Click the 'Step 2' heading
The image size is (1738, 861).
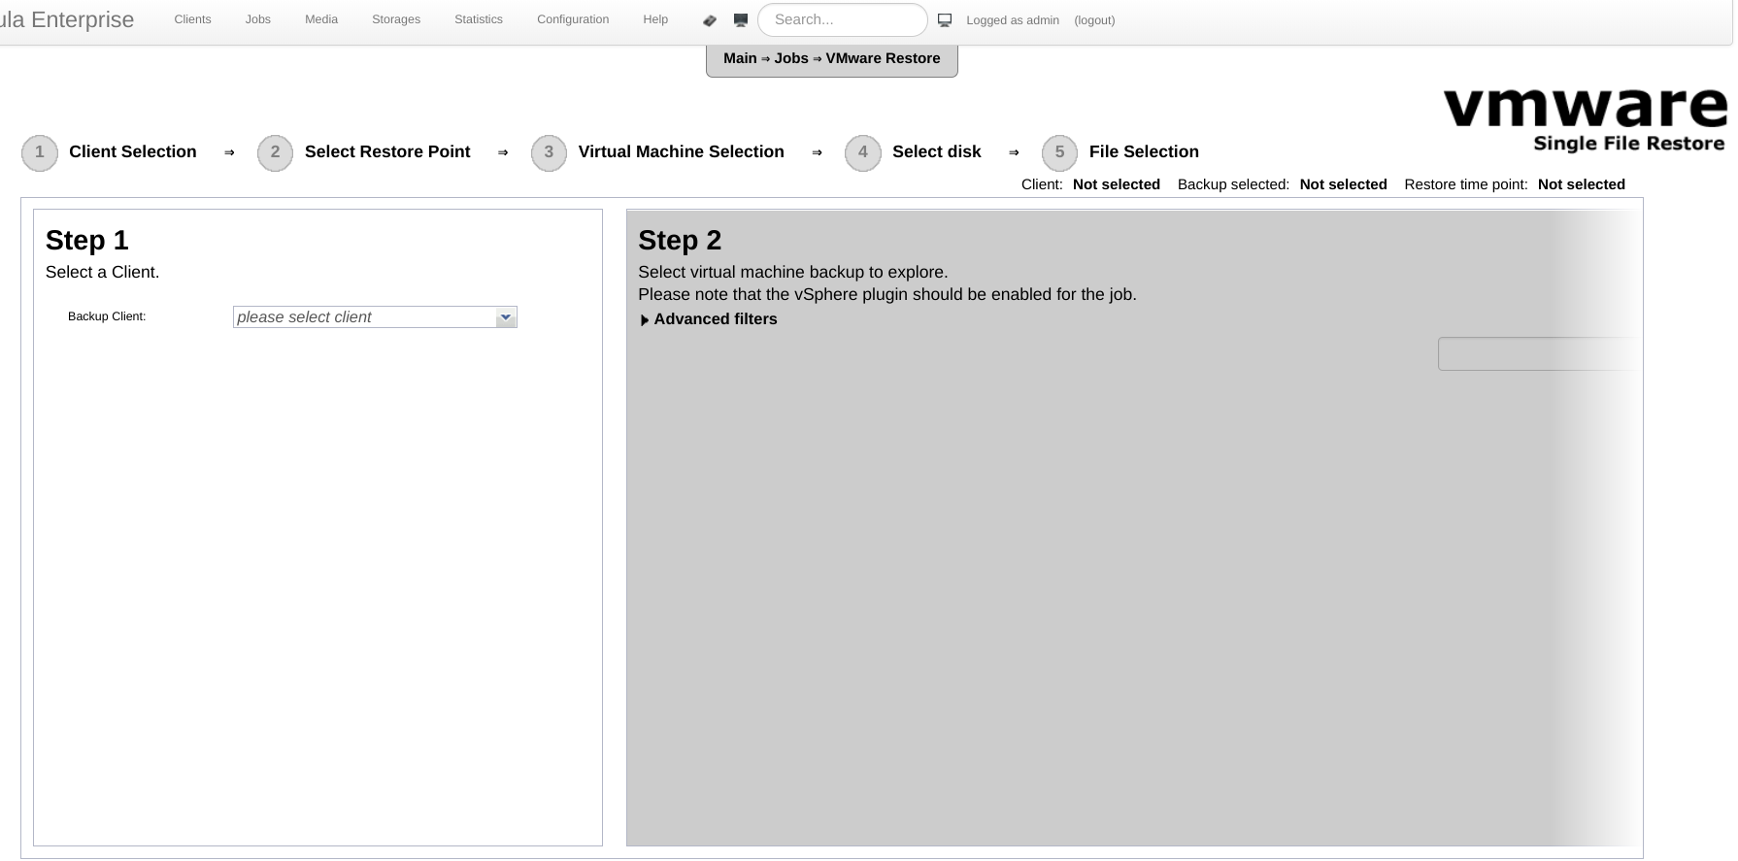(x=680, y=241)
